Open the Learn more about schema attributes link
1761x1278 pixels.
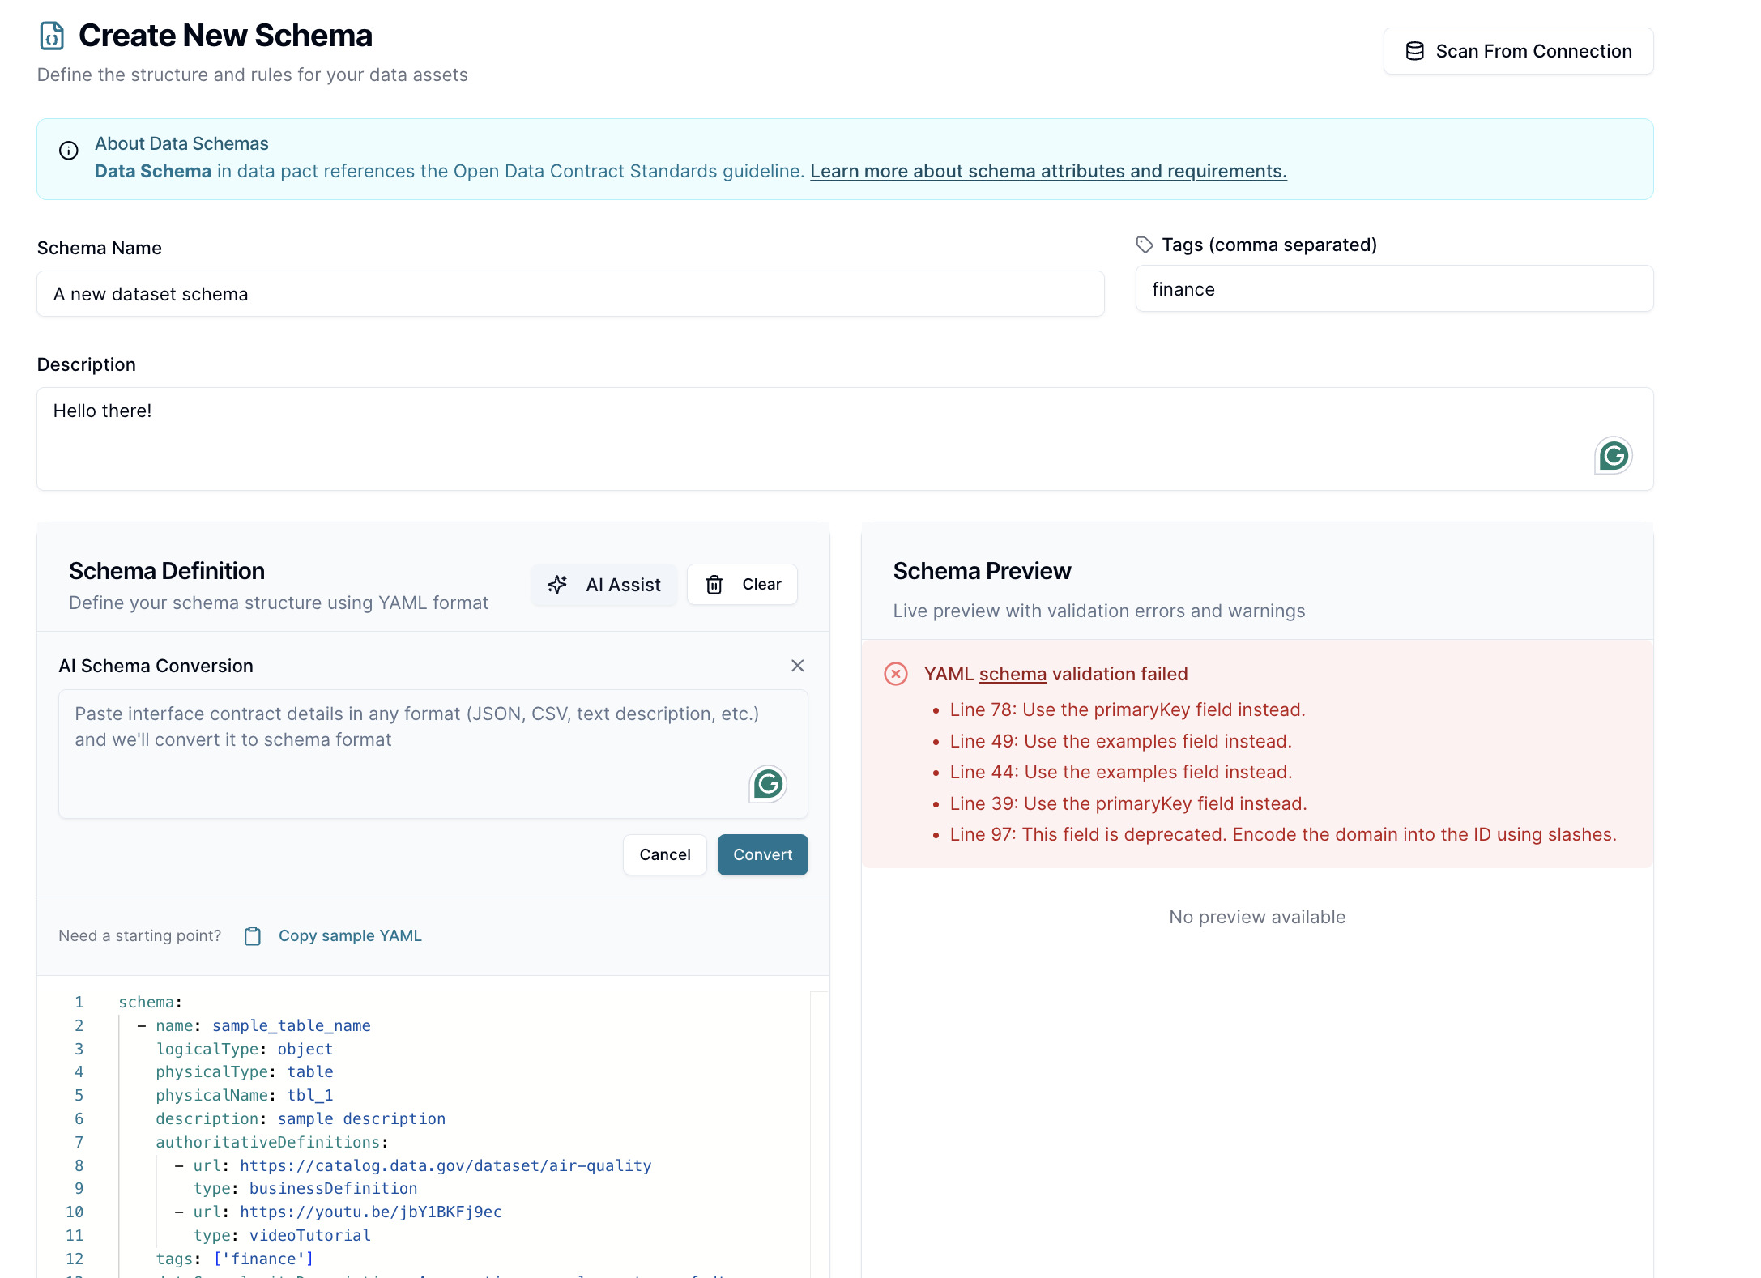click(x=1047, y=172)
